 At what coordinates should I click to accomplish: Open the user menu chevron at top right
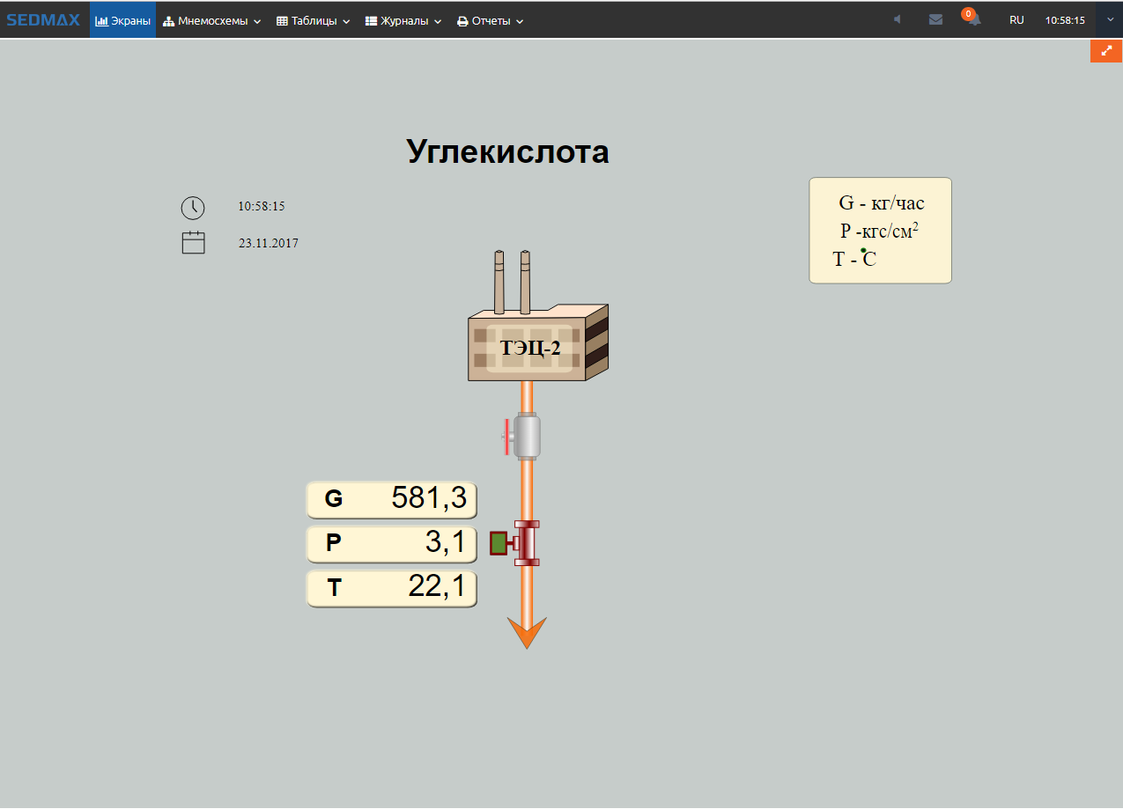[x=1109, y=19]
